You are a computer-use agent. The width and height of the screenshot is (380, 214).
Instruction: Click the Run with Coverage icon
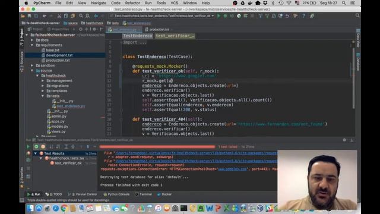point(232,16)
